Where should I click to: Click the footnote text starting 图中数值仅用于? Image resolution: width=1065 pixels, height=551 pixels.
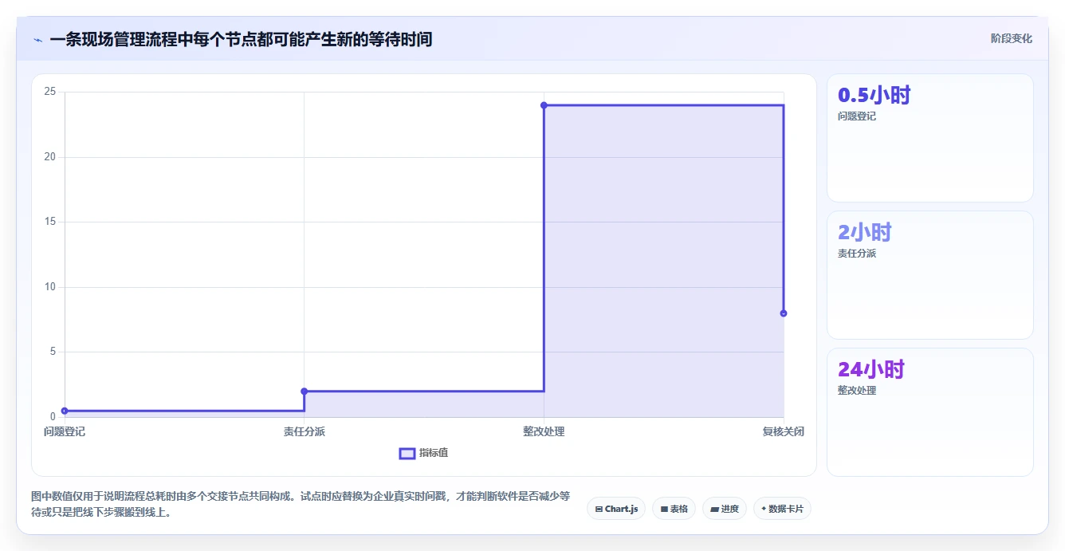[301, 504]
